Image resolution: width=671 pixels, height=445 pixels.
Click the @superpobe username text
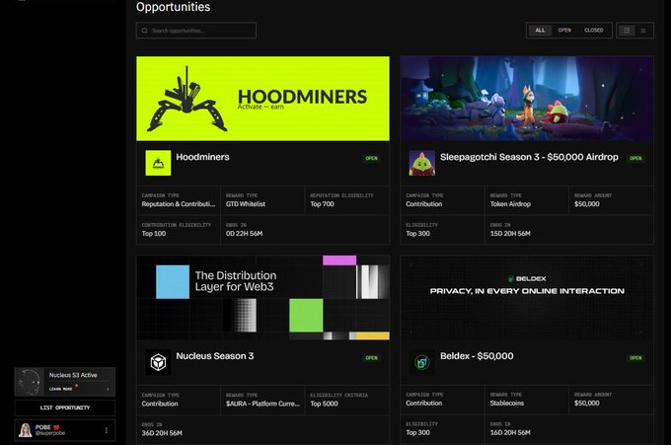50,433
